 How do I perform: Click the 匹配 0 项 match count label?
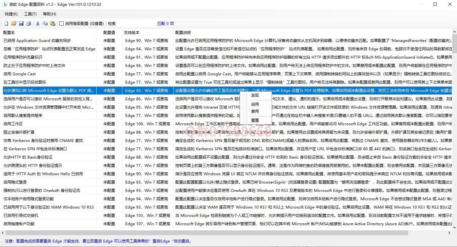point(166,23)
